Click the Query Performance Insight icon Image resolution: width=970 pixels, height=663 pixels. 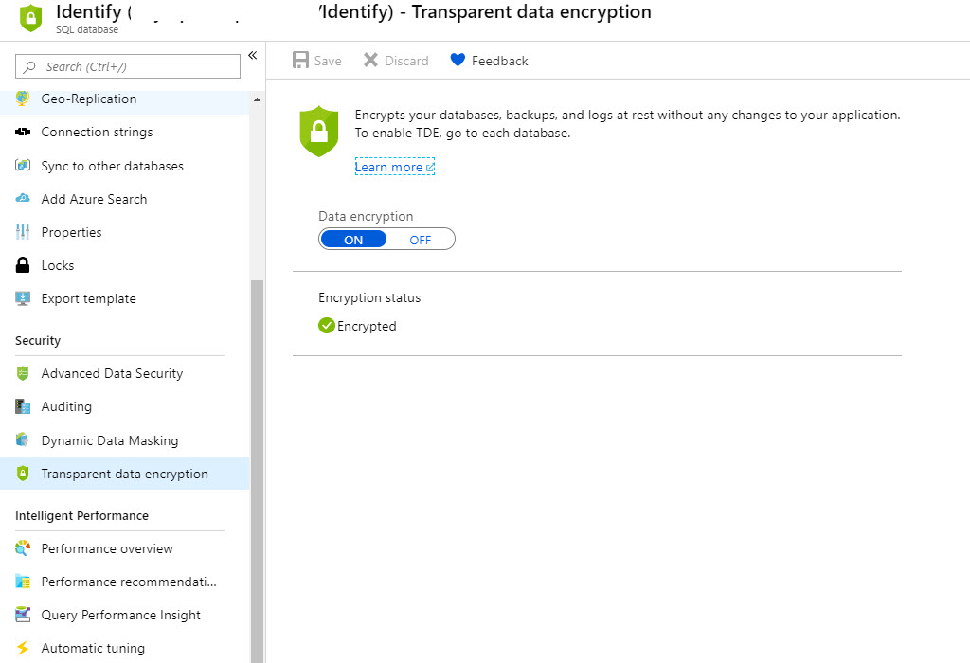(x=23, y=615)
